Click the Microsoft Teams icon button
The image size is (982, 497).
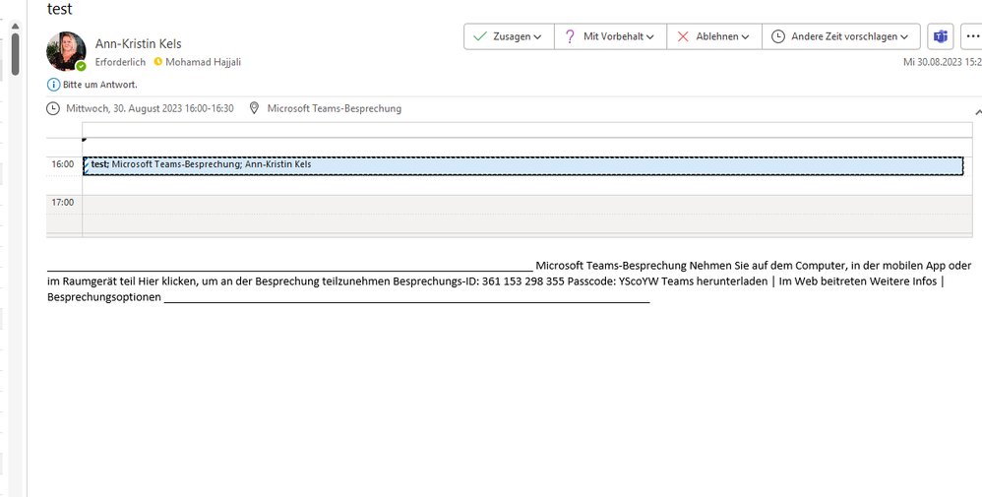pos(940,36)
